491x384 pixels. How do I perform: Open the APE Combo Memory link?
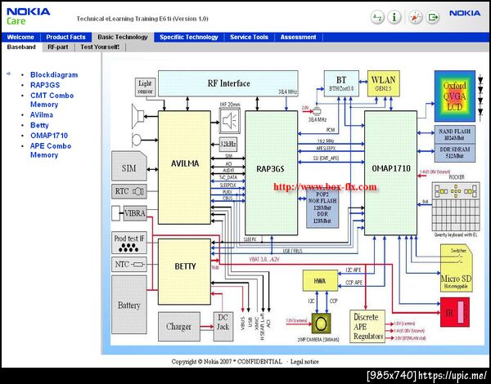[51, 150]
